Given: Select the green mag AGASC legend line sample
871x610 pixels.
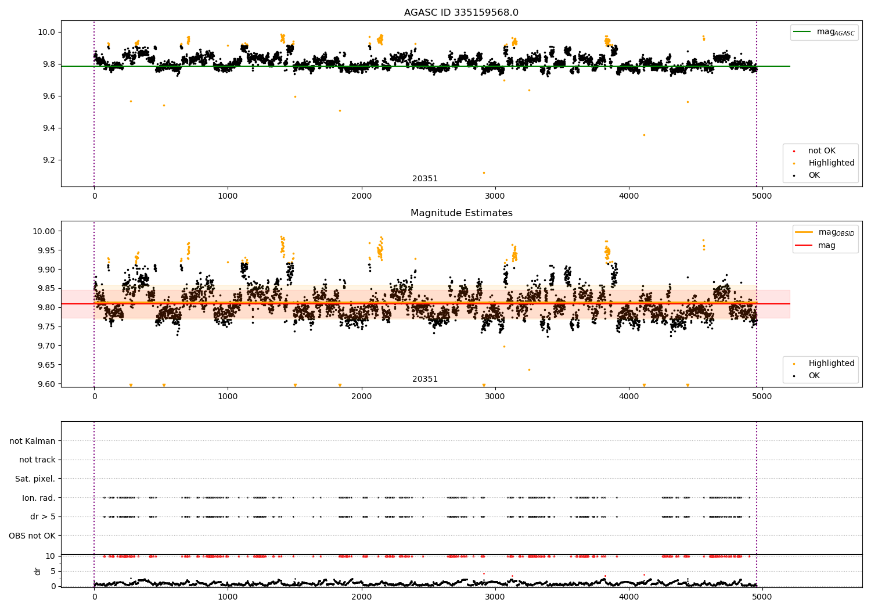Looking at the screenshot, I should [802, 32].
